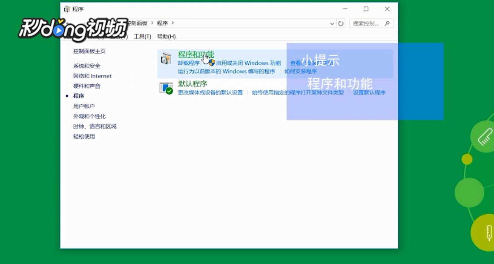Viewport: 494px width, 264px height.
Task: Open 时钟、语言和区域 category in sidebar
Action: 95,126
